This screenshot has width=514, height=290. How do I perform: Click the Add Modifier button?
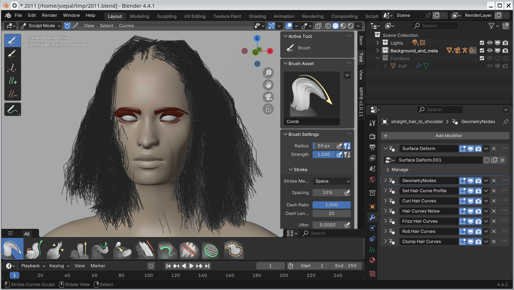click(x=445, y=136)
